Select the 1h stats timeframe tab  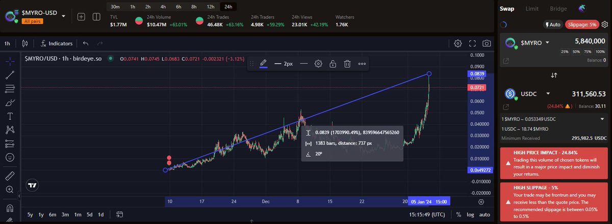133,7
